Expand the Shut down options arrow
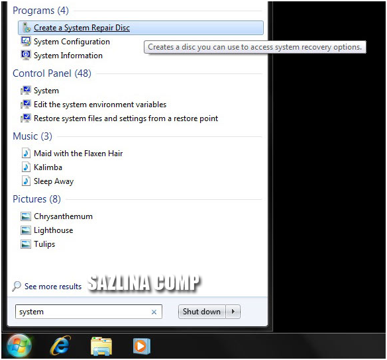The height and width of the screenshot is (360, 387). pos(233,312)
